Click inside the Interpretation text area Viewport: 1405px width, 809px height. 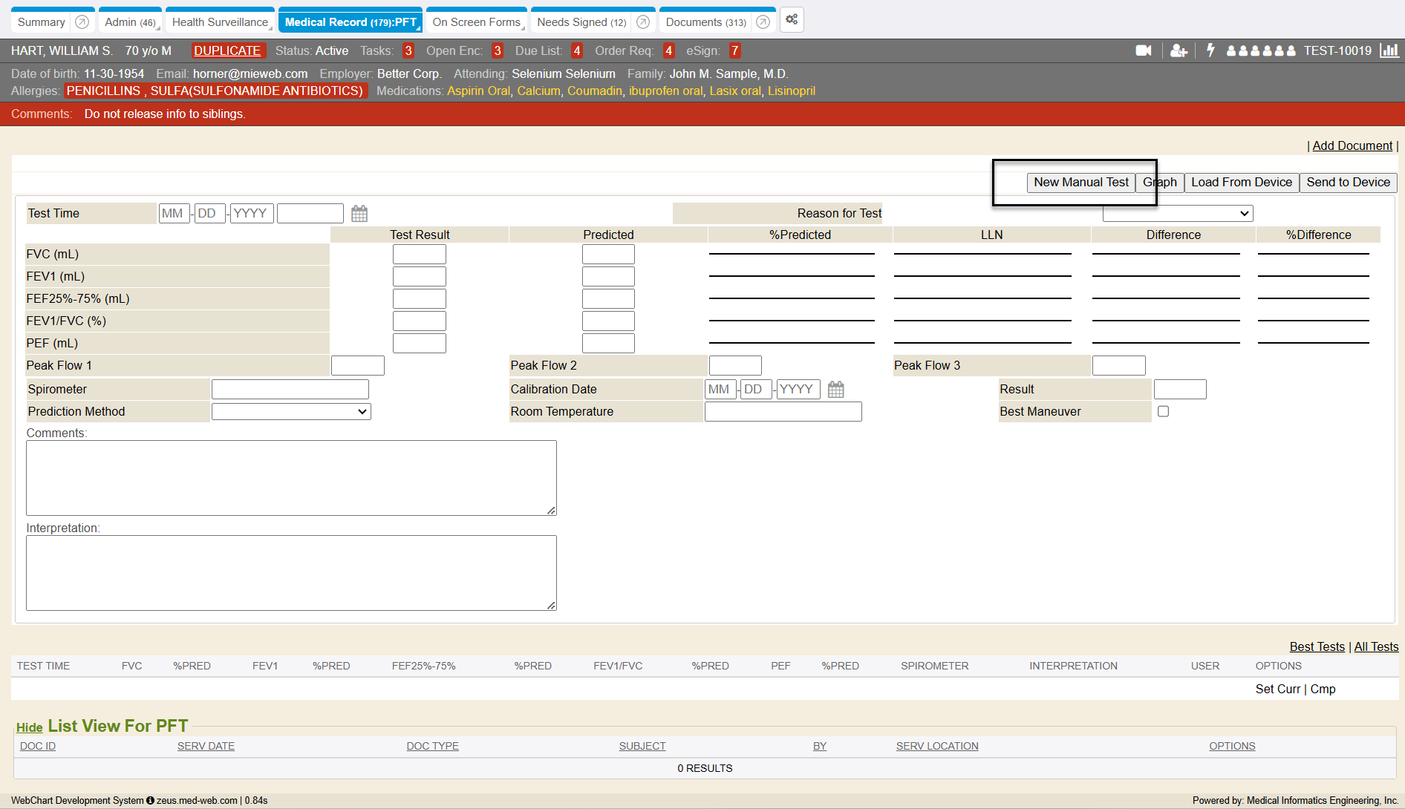click(291, 572)
